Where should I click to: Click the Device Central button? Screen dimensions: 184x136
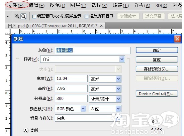(x=157, y=94)
